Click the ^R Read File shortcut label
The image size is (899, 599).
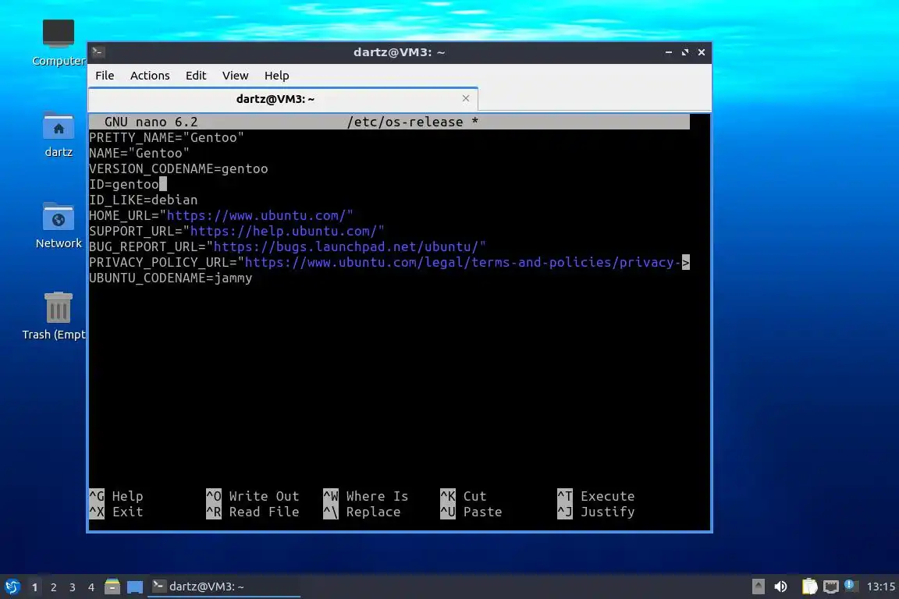point(253,512)
